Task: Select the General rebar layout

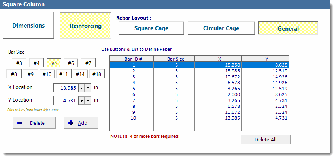Action: click(288, 28)
